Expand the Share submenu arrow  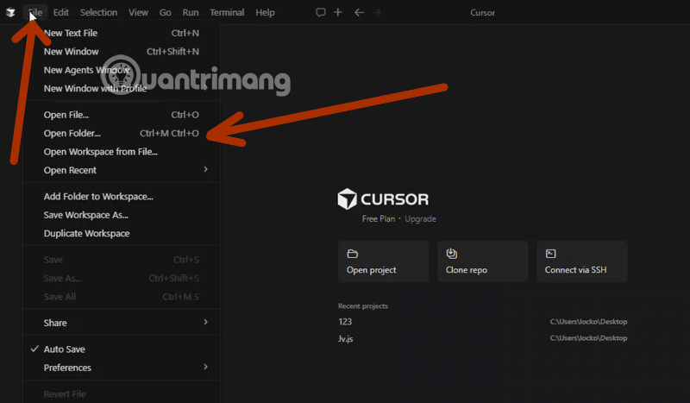205,323
